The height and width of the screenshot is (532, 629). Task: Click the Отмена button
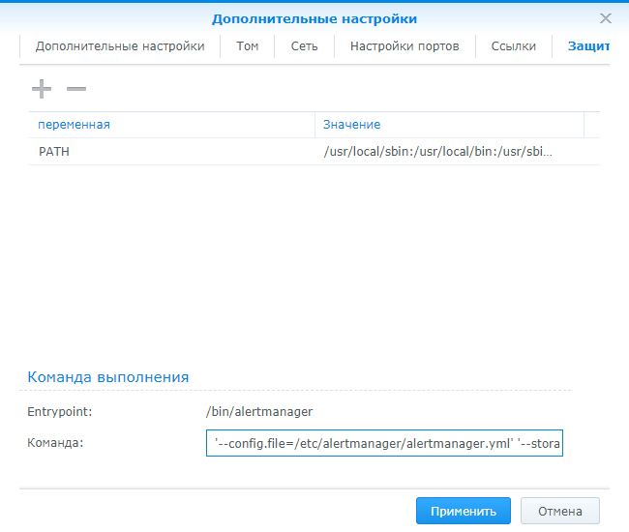click(559, 512)
